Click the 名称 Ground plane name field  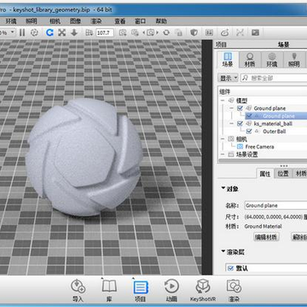click(275, 206)
